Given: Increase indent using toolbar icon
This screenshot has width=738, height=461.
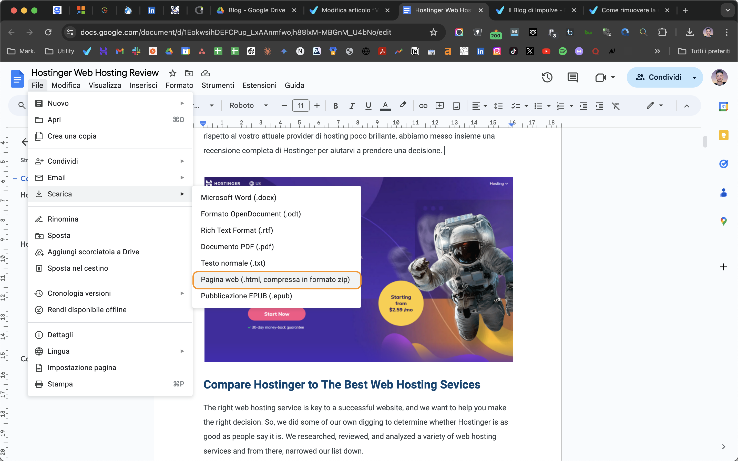Looking at the screenshot, I should 600,106.
